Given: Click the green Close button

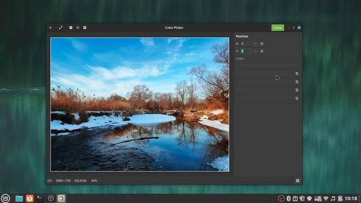Looking at the screenshot, I should point(278,28).
